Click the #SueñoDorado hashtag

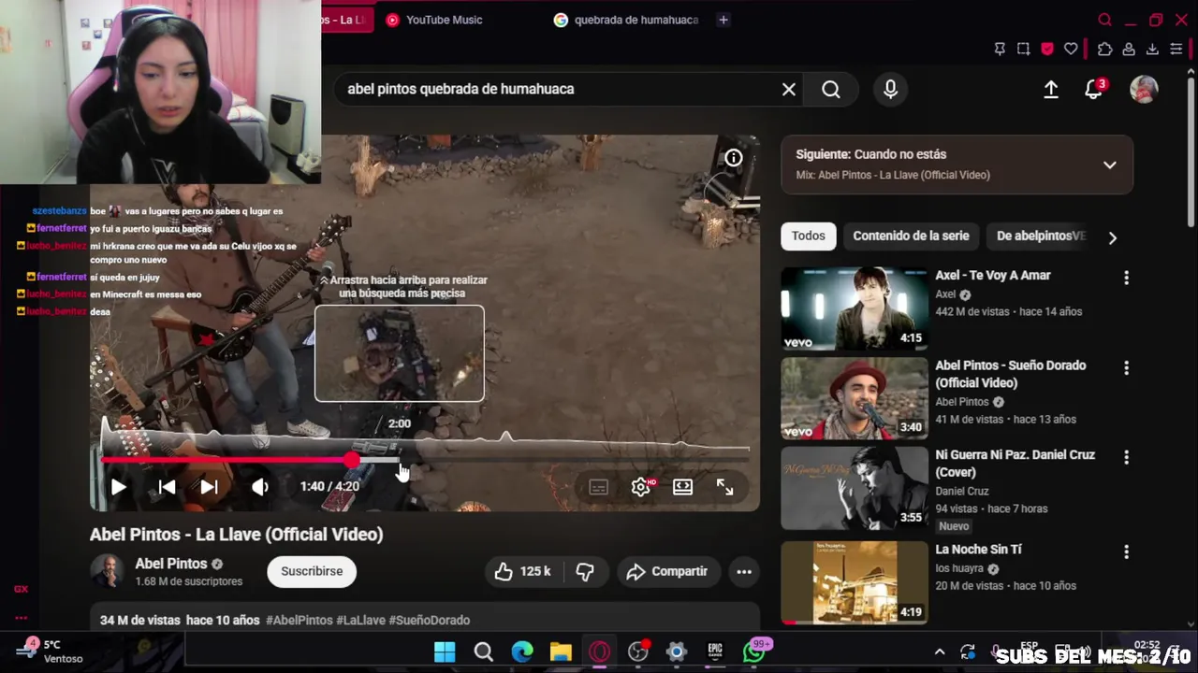(x=430, y=620)
